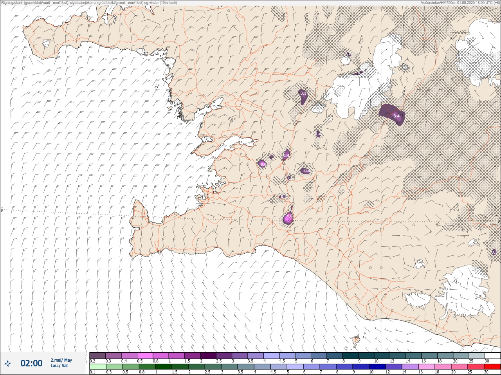Image resolution: width=501 pixels, height=375 pixels.
Task: Pick the red lower legend swatch at 30
Action: pyautogui.click(x=492, y=367)
